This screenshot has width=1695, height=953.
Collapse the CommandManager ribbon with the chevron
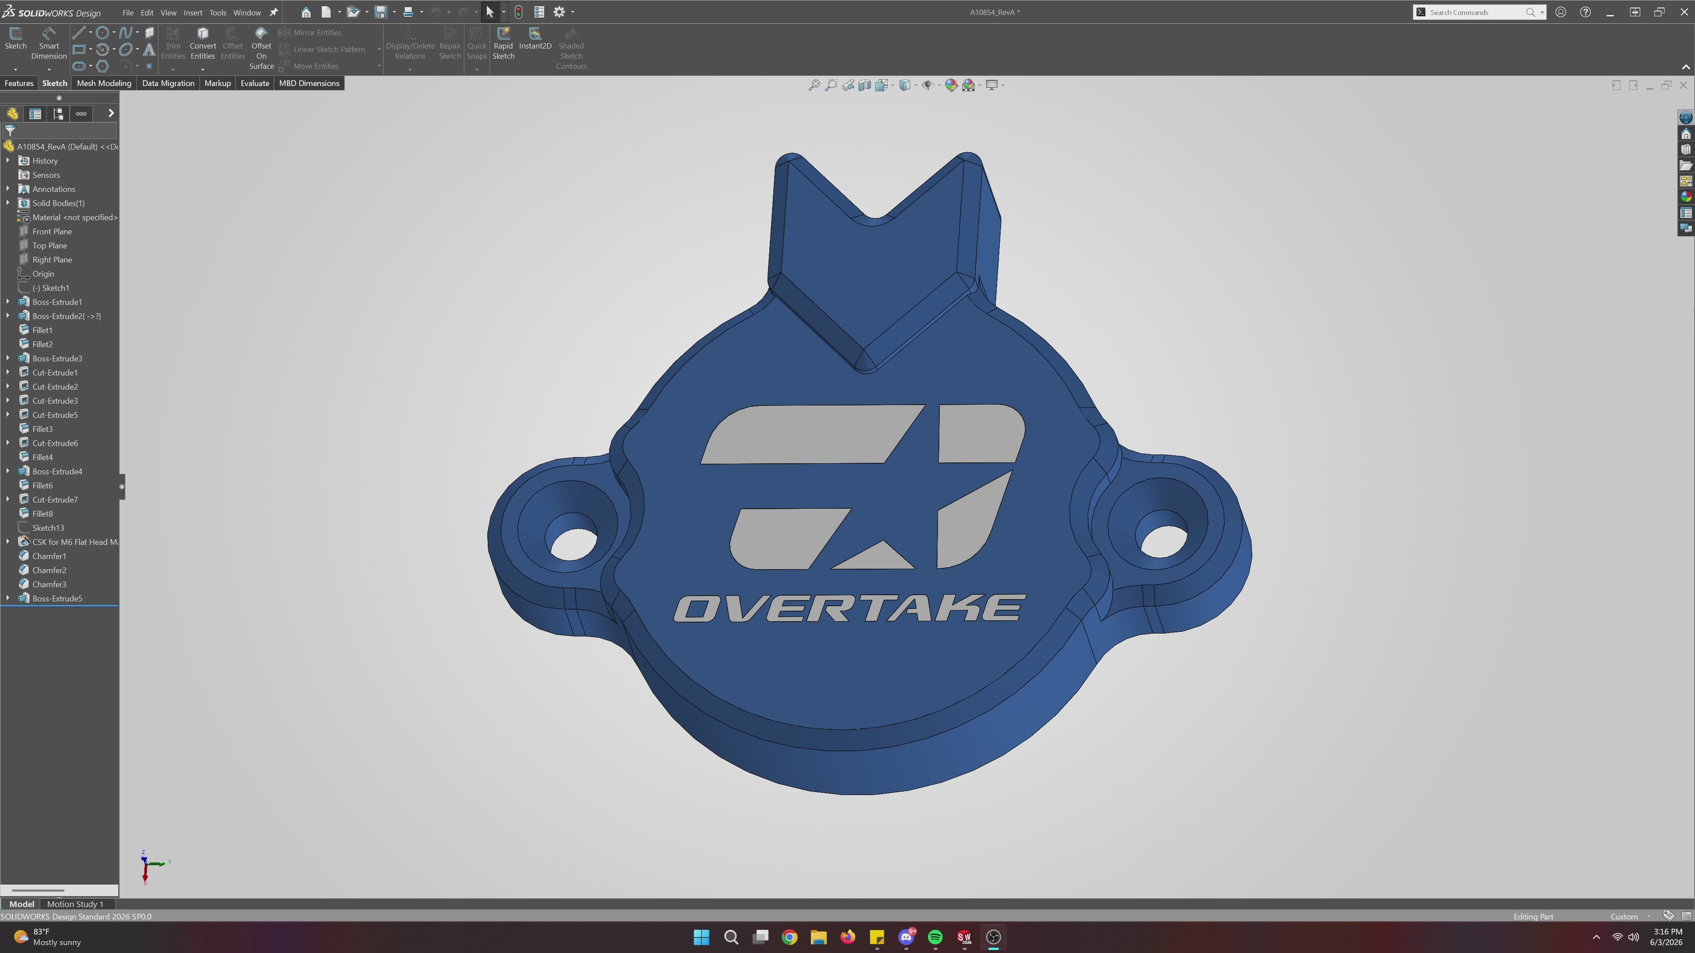tap(1686, 67)
